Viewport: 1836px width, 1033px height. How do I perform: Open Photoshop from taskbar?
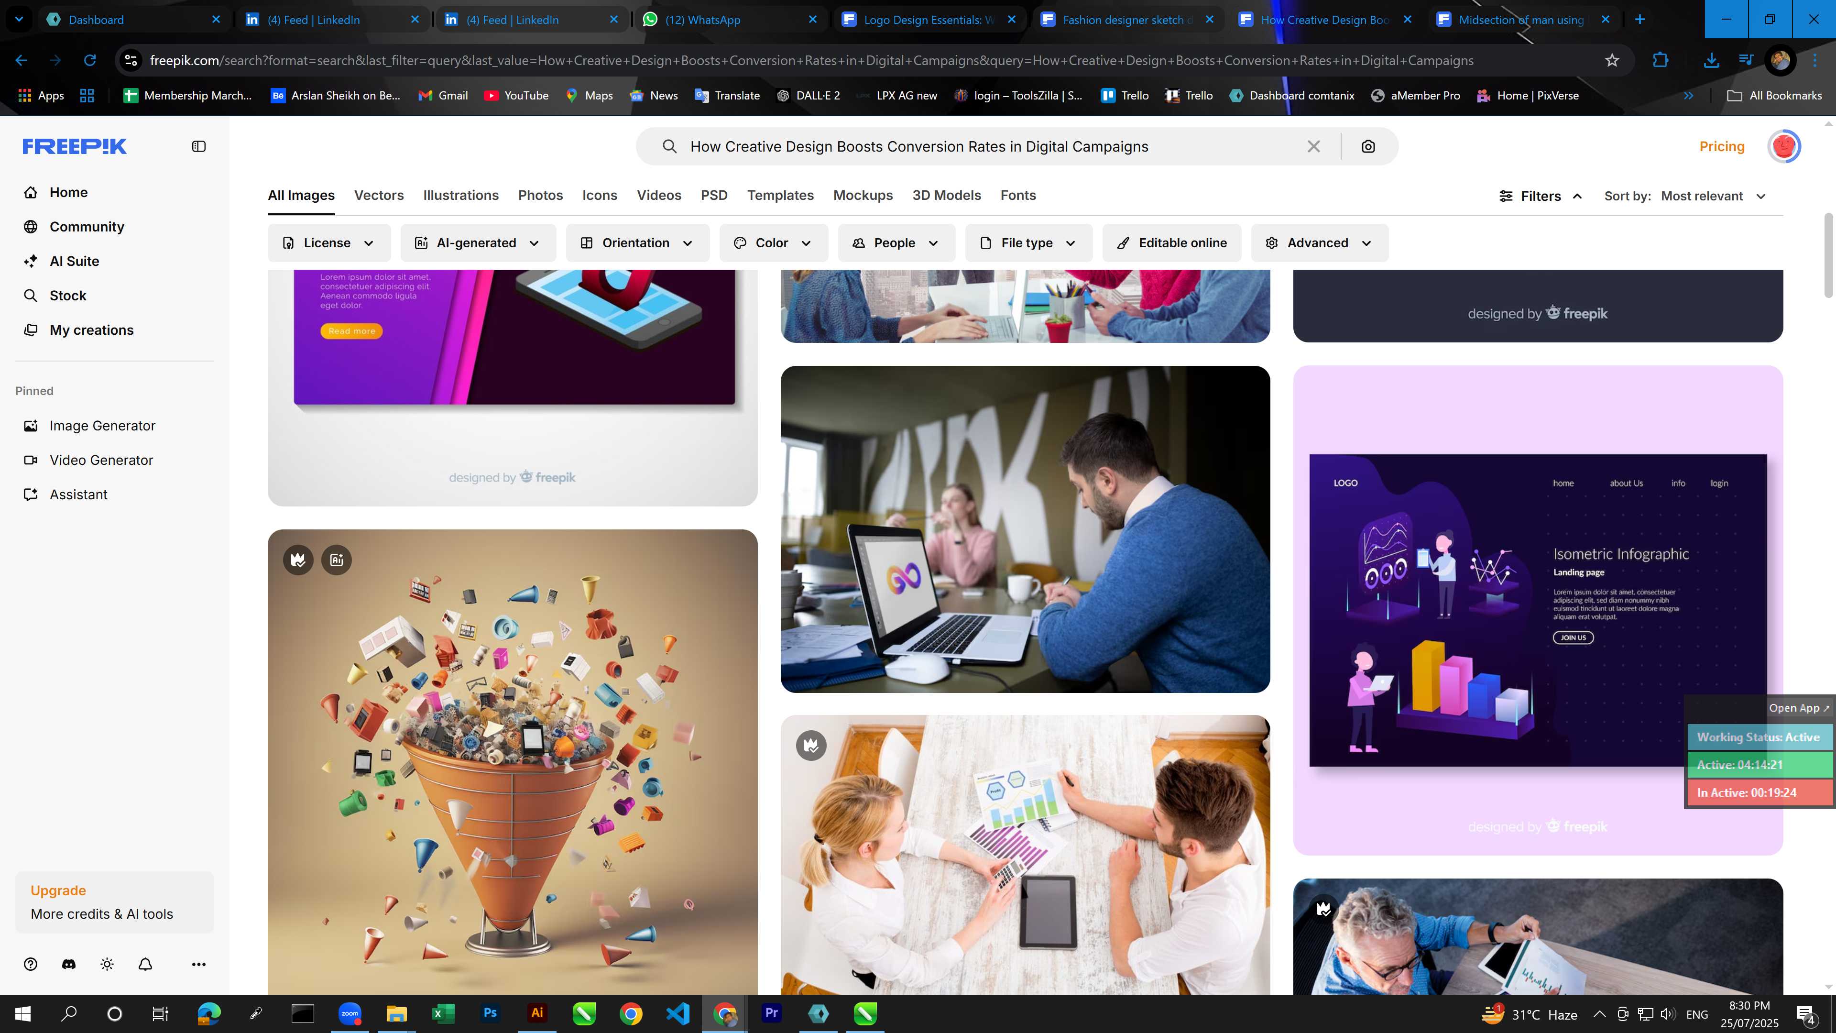pyautogui.click(x=491, y=1013)
